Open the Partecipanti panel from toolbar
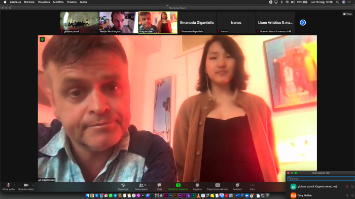The height and width of the screenshot is (199, 355). 141,186
